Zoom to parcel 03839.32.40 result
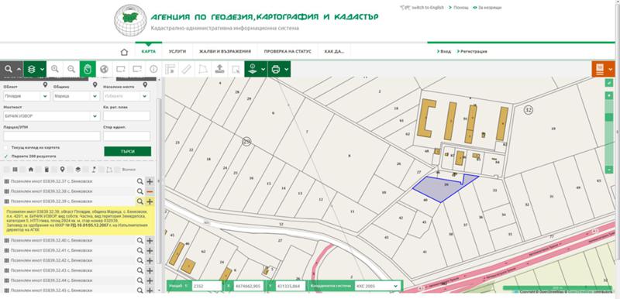The image size is (620, 299). (139, 241)
